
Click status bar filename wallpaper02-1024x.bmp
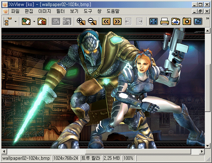click(26, 158)
